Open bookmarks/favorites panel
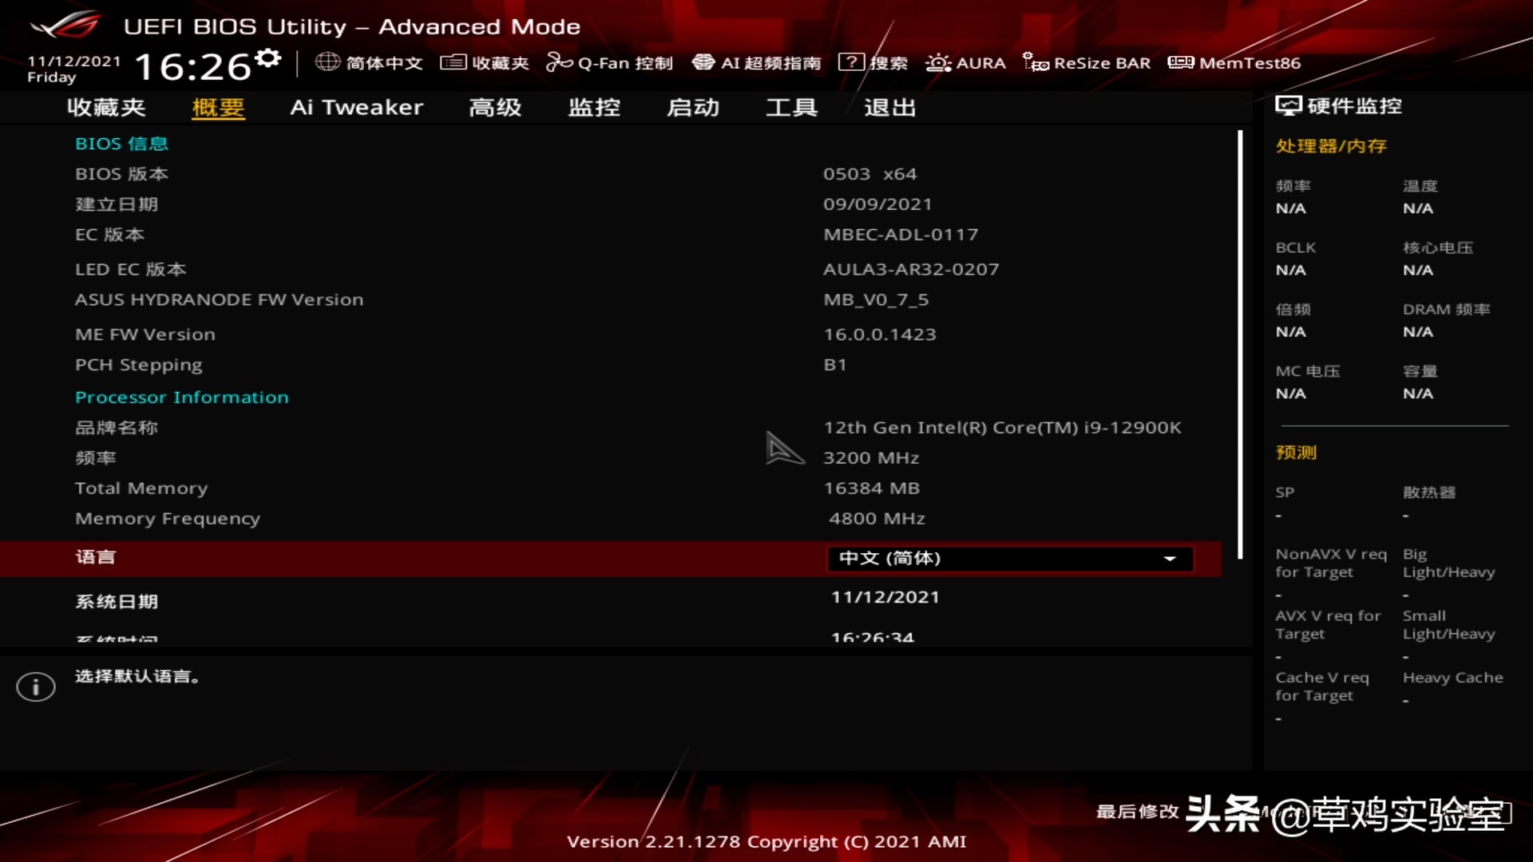This screenshot has height=862, width=1533. [x=485, y=62]
